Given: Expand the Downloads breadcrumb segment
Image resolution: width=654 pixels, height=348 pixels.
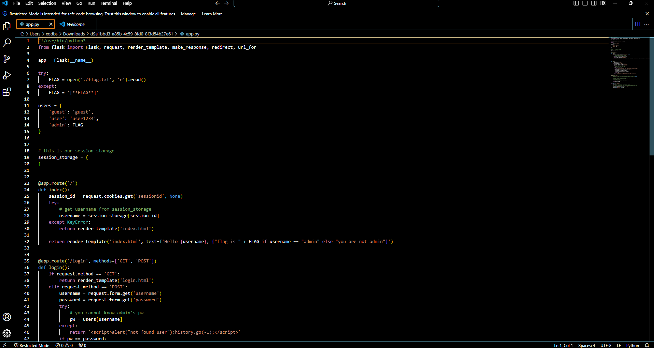Looking at the screenshot, I should pos(74,34).
